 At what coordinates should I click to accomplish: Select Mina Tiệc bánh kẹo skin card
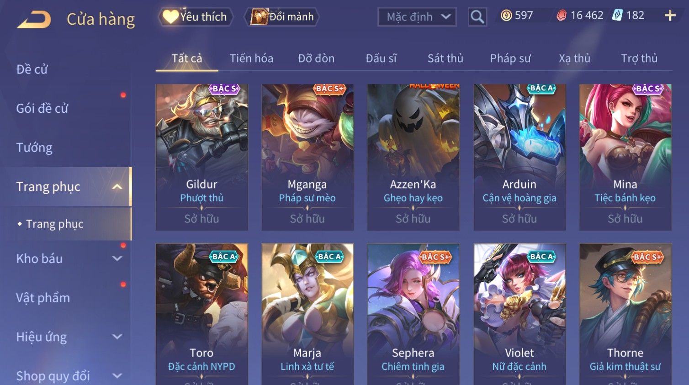[625, 157]
